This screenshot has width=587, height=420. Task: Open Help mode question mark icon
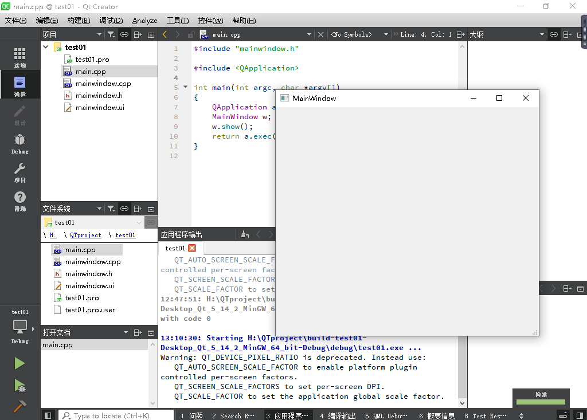pyautogui.click(x=20, y=201)
